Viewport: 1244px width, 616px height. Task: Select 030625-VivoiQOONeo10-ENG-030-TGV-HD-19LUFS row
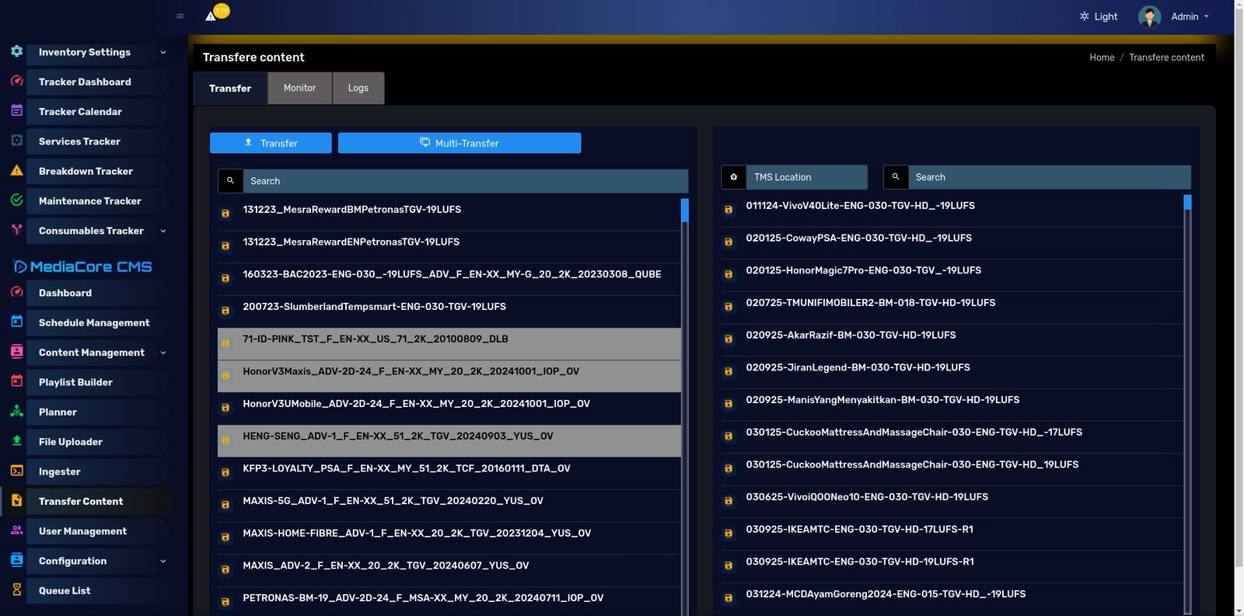click(952, 501)
